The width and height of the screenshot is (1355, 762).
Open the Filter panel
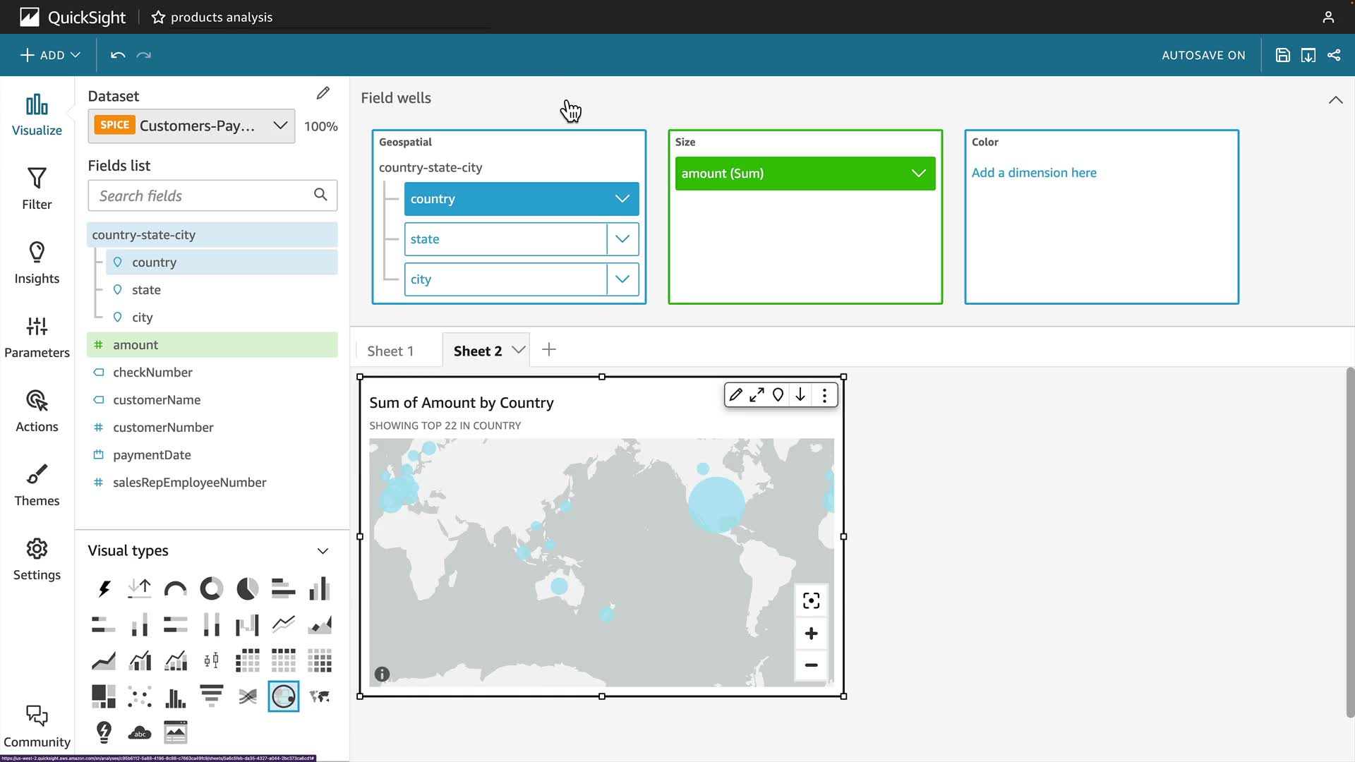click(x=37, y=188)
